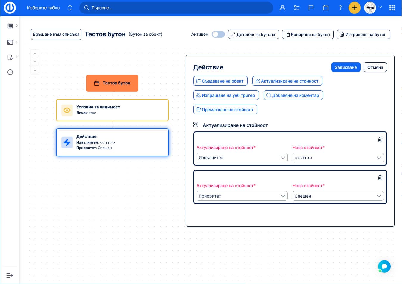Select Изпращане на уеб тригер action type
Screen dimensions: 402x284
pyautogui.click(x=226, y=95)
